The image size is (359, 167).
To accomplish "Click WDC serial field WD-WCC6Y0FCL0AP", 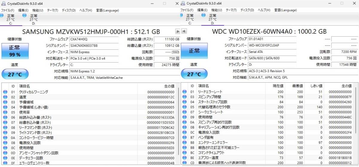I will tap(272, 45).
